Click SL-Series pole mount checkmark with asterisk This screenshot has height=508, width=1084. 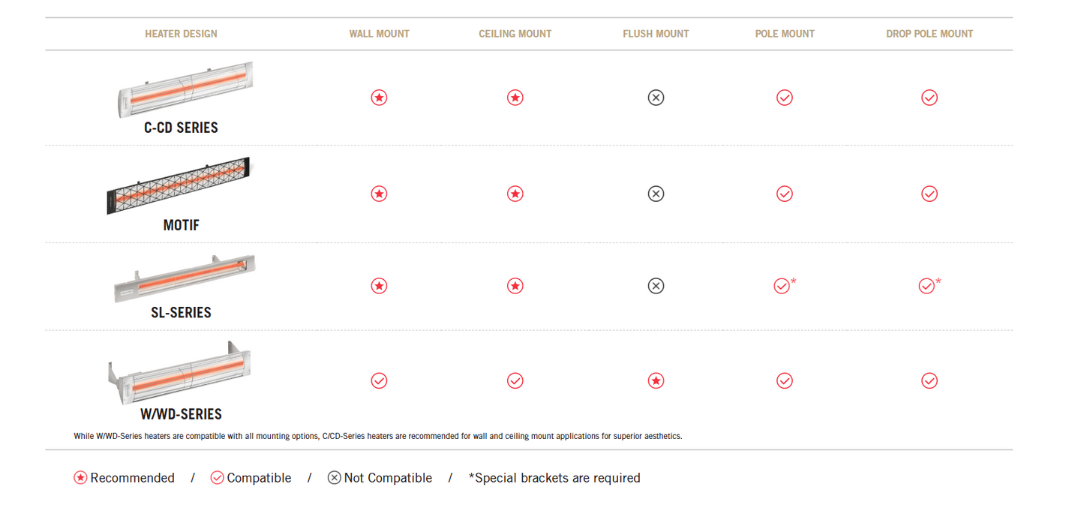coord(782,286)
